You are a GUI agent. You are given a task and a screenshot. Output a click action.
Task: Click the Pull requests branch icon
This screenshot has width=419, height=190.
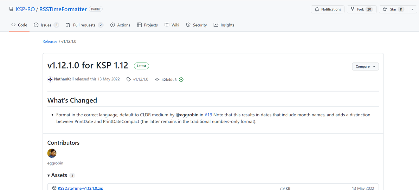pos(68,25)
